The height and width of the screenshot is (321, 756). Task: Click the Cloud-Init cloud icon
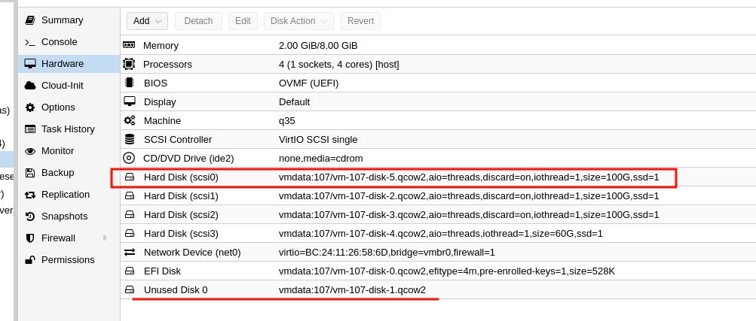tap(30, 86)
